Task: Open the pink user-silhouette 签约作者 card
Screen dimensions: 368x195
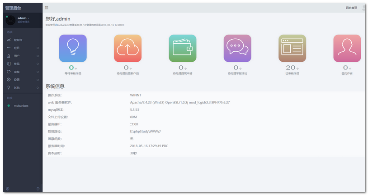Action: click(x=347, y=48)
